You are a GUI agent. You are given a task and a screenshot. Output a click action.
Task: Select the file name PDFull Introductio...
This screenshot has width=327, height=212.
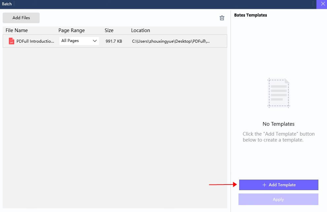tap(35, 41)
